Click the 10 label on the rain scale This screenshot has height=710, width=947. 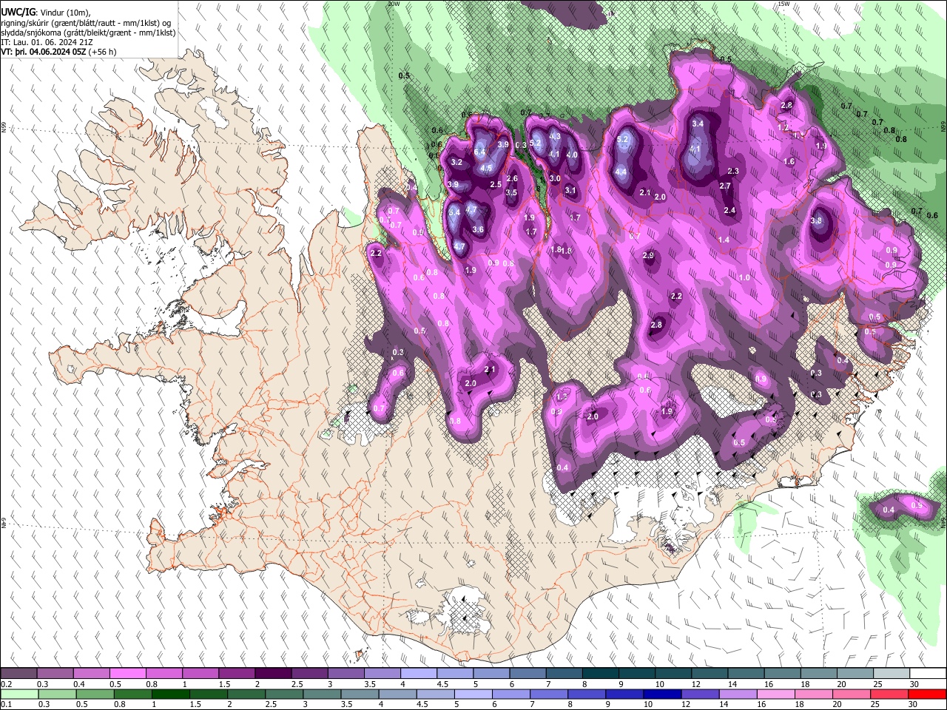(x=647, y=704)
